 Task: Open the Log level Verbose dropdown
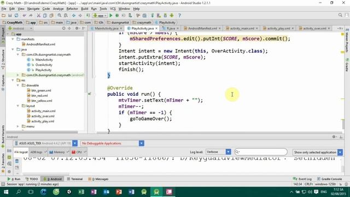click(228, 152)
